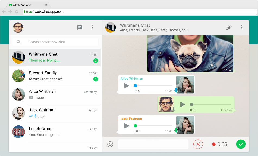Open the new chat icon in sidebar
The height and width of the screenshot is (156, 258).
coord(80,28)
